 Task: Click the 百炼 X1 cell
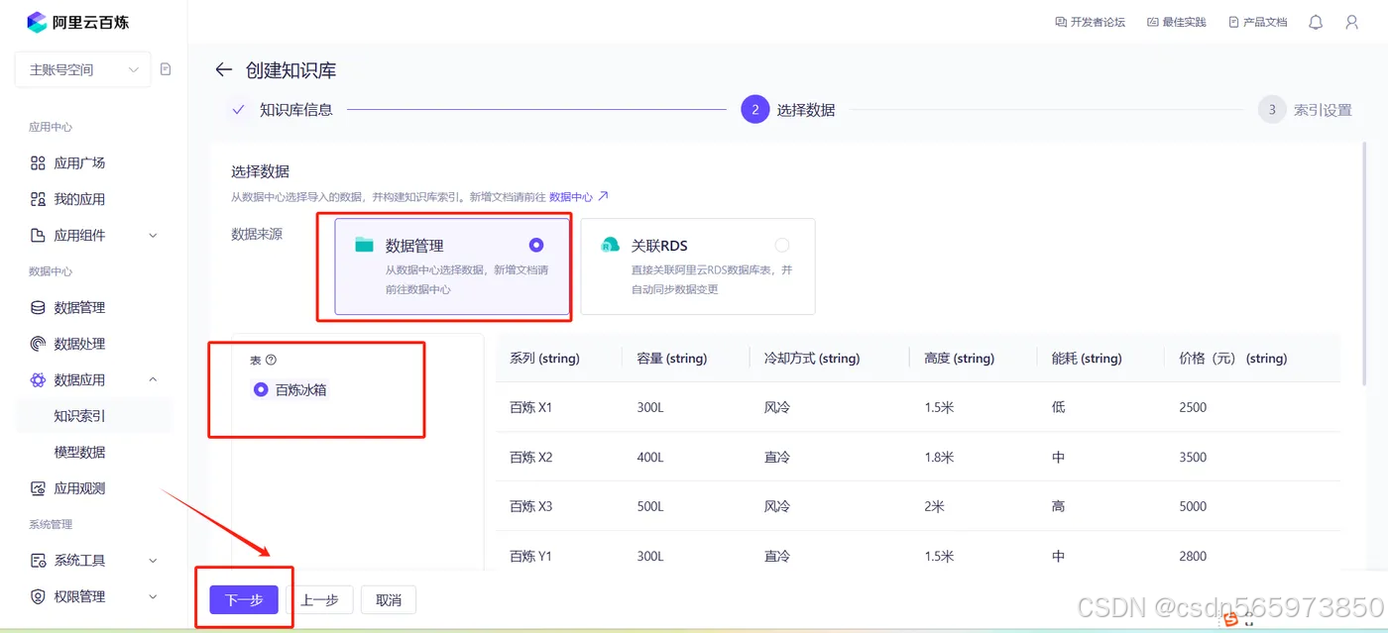pyautogui.click(x=530, y=407)
